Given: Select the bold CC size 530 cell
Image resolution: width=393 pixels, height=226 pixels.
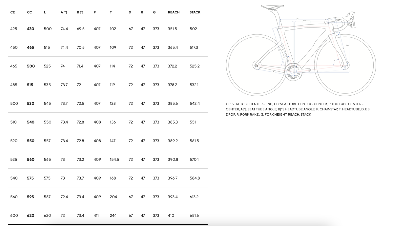Looking at the screenshot, I should coord(31,104).
